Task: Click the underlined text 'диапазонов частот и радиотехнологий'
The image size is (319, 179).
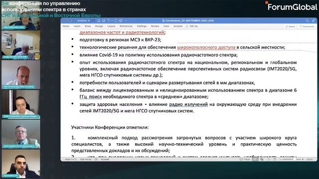Action: point(122,32)
